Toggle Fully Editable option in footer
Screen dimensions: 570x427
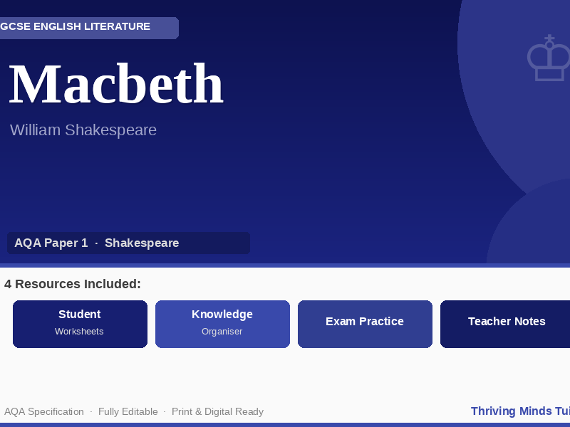pyautogui.click(x=128, y=411)
